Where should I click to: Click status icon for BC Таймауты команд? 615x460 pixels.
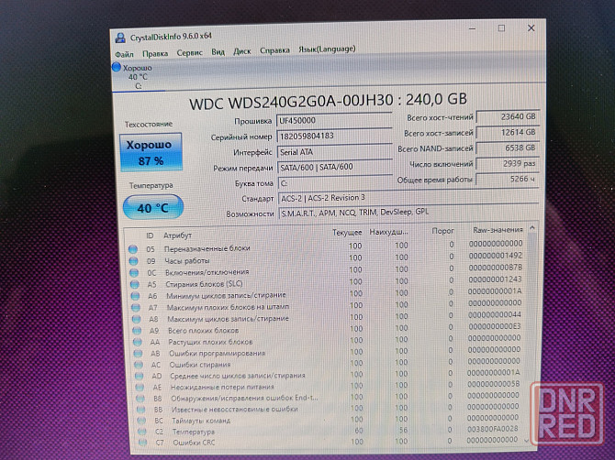point(141,421)
